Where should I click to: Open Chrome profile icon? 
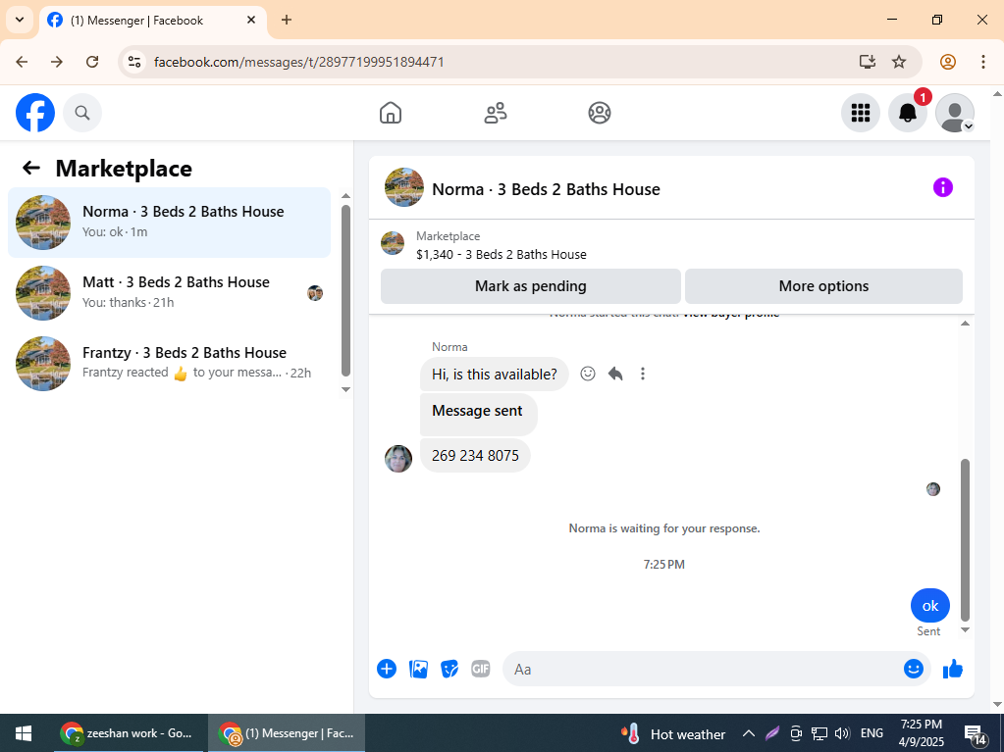[948, 62]
